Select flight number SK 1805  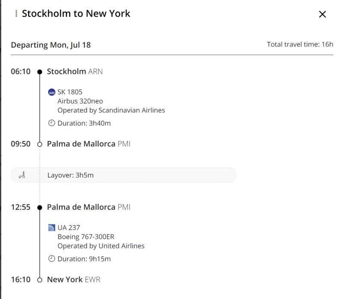[70, 92]
